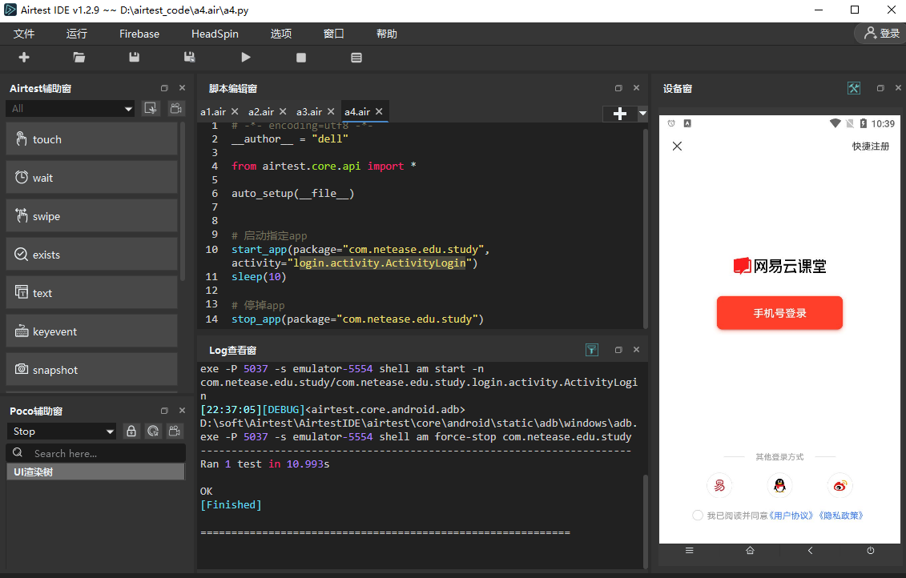The height and width of the screenshot is (578, 906).
Task: Stop the script with the square stop icon
Action: 301,57
